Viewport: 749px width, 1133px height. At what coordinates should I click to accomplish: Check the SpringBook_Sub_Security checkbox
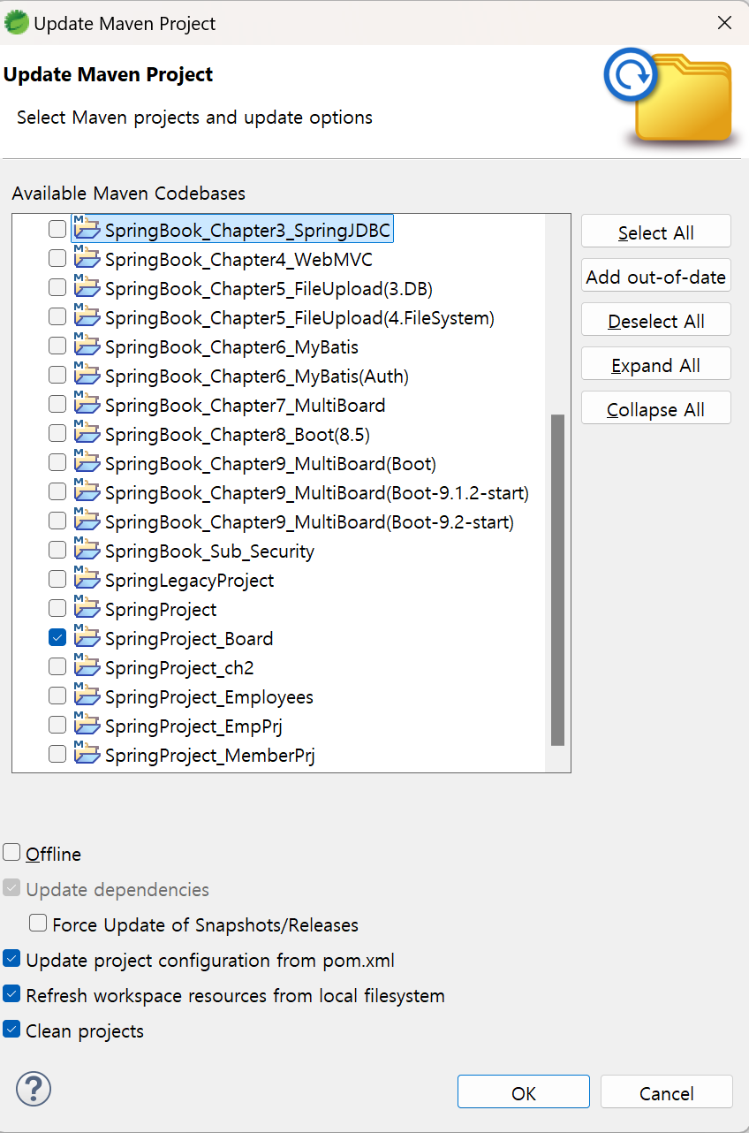pos(57,550)
